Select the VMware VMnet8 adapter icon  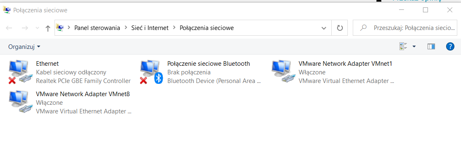[x=20, y=102]
